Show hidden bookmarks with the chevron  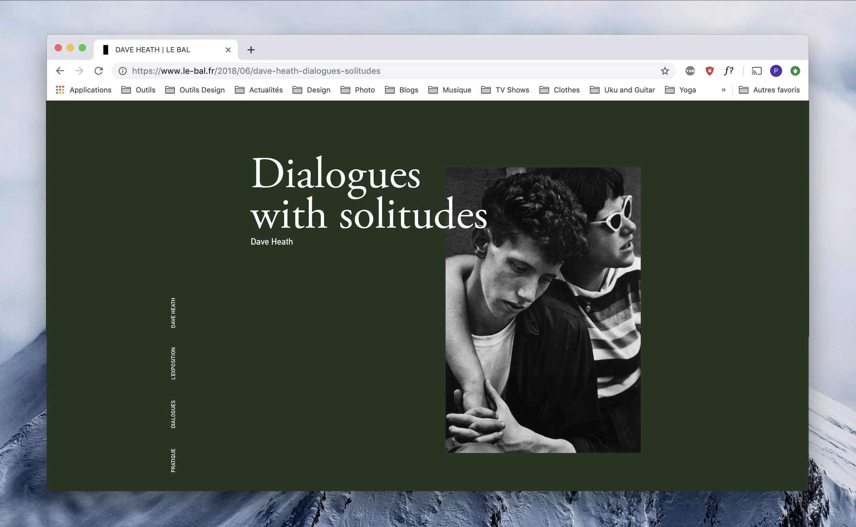[x=723, y=90]
